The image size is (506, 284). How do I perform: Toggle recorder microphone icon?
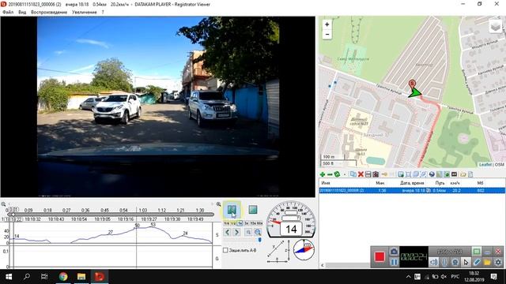444,263
